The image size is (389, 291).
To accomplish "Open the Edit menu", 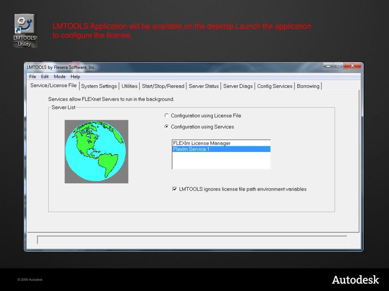I will 45,77.
